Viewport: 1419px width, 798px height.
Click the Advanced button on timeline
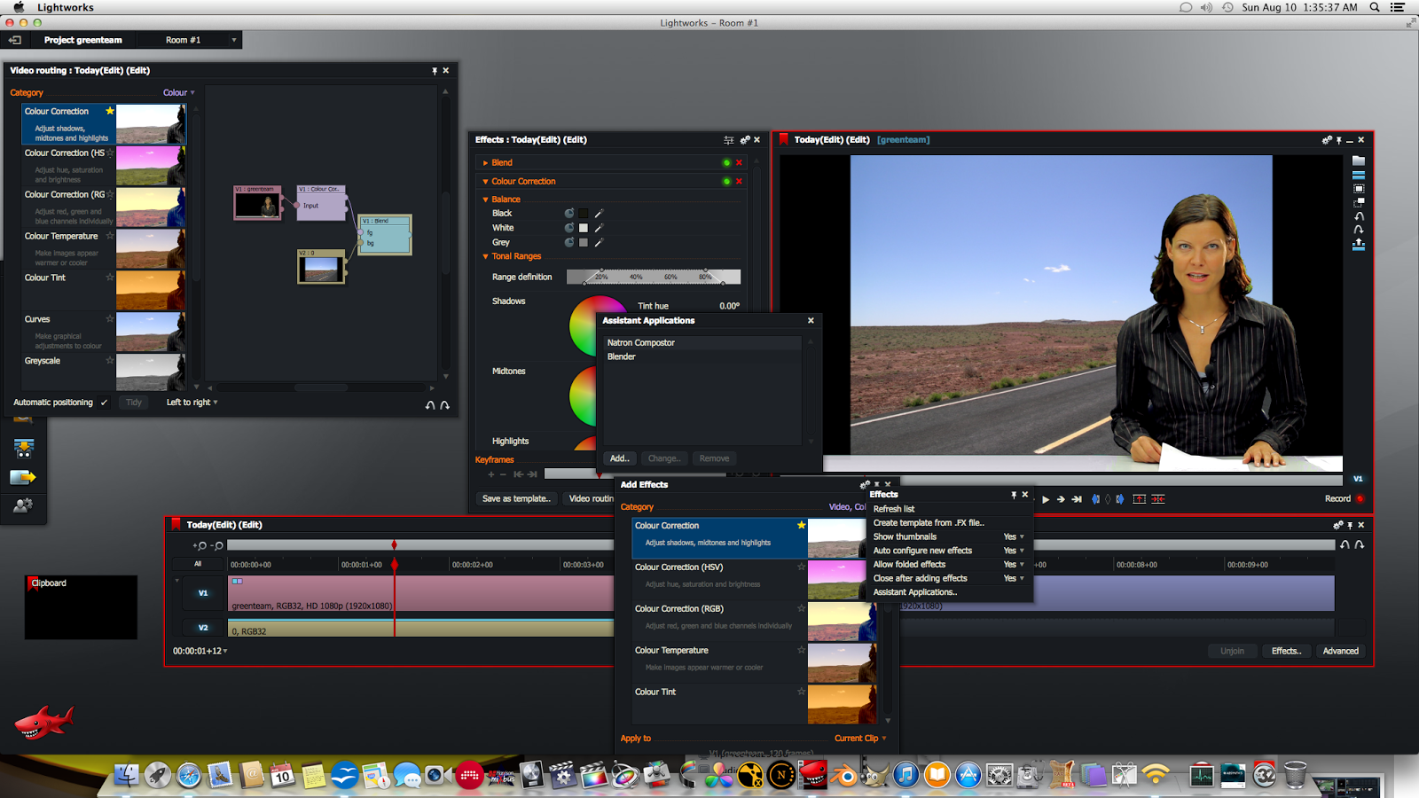(1340, 651)
